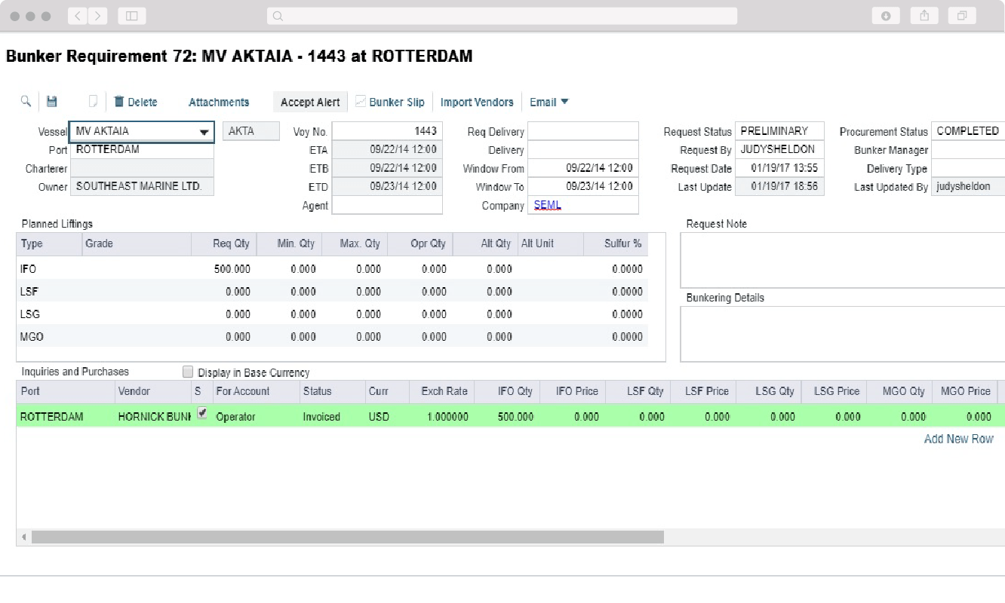Screen dimensions: 1005x603
Task: Click the Operator For Account cell
Action: click(x=256, y=416)
